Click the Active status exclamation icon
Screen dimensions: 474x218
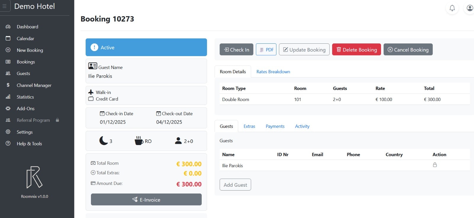tap(94, 47)
